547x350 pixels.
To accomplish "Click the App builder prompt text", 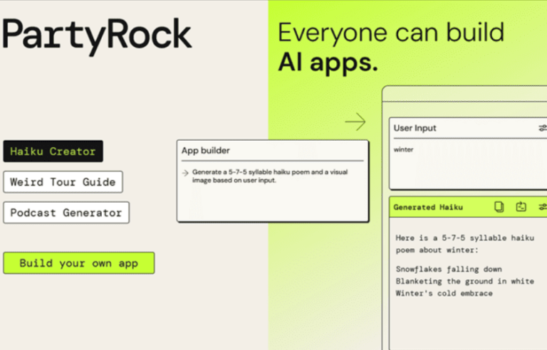I will (270, 176).
